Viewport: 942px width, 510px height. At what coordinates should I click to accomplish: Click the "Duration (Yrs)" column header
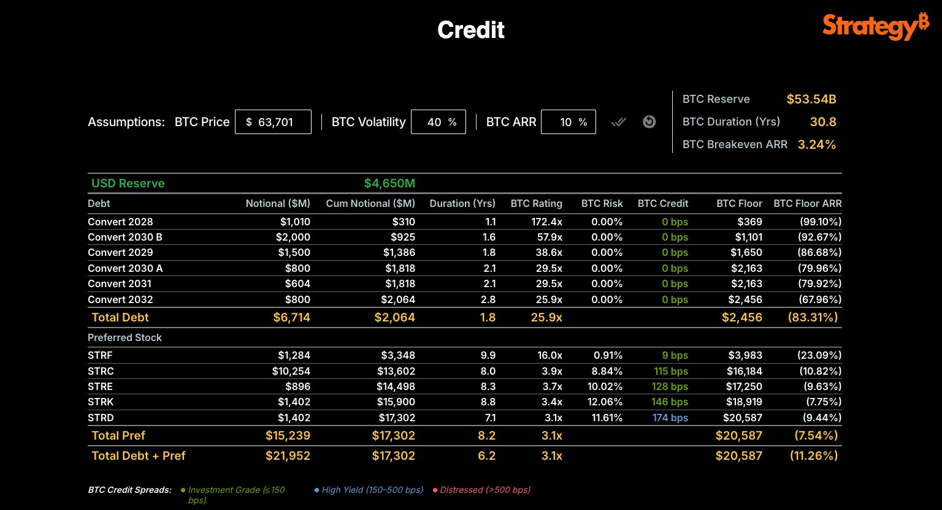[x=462, y=203]
